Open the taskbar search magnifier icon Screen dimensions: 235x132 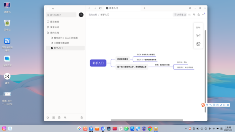point(10,129)
